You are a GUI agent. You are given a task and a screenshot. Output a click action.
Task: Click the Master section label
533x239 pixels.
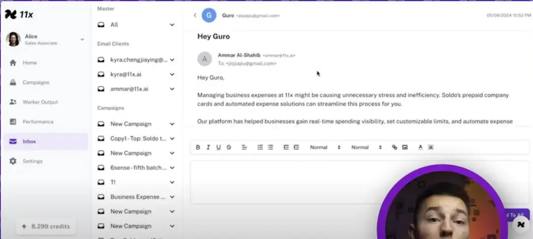106,9
